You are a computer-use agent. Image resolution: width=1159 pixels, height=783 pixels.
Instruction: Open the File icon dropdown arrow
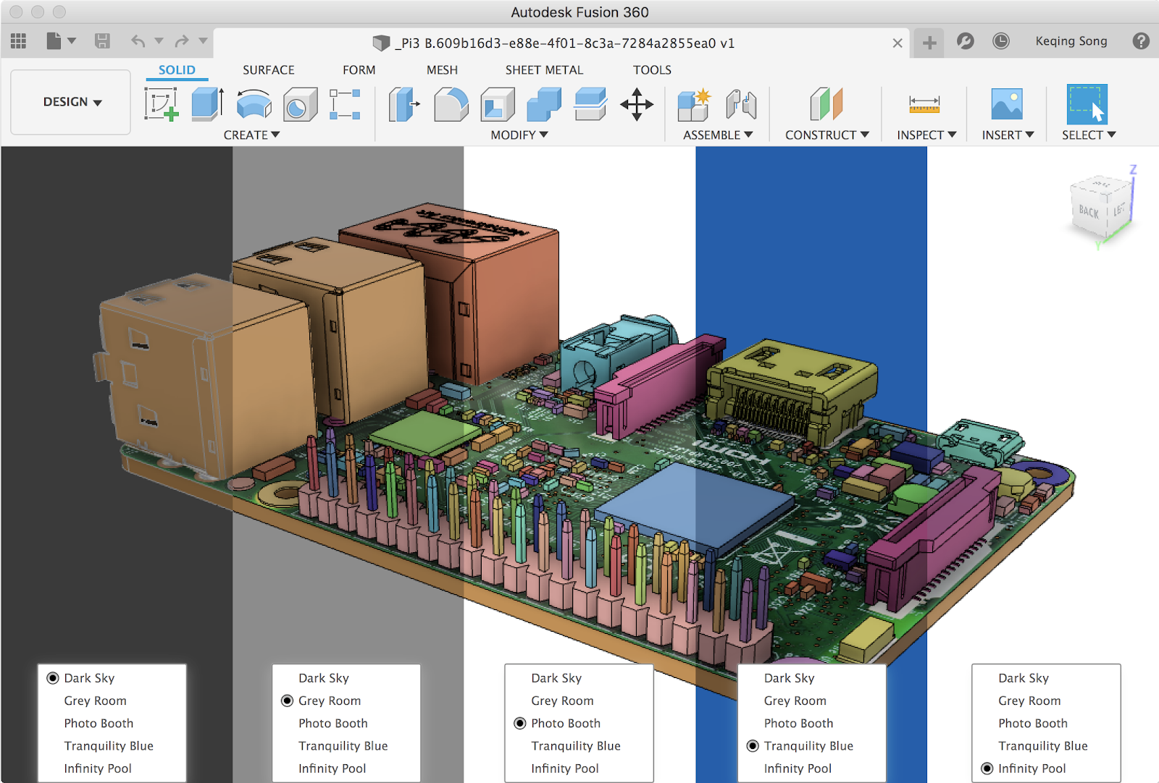coord(72,41)
